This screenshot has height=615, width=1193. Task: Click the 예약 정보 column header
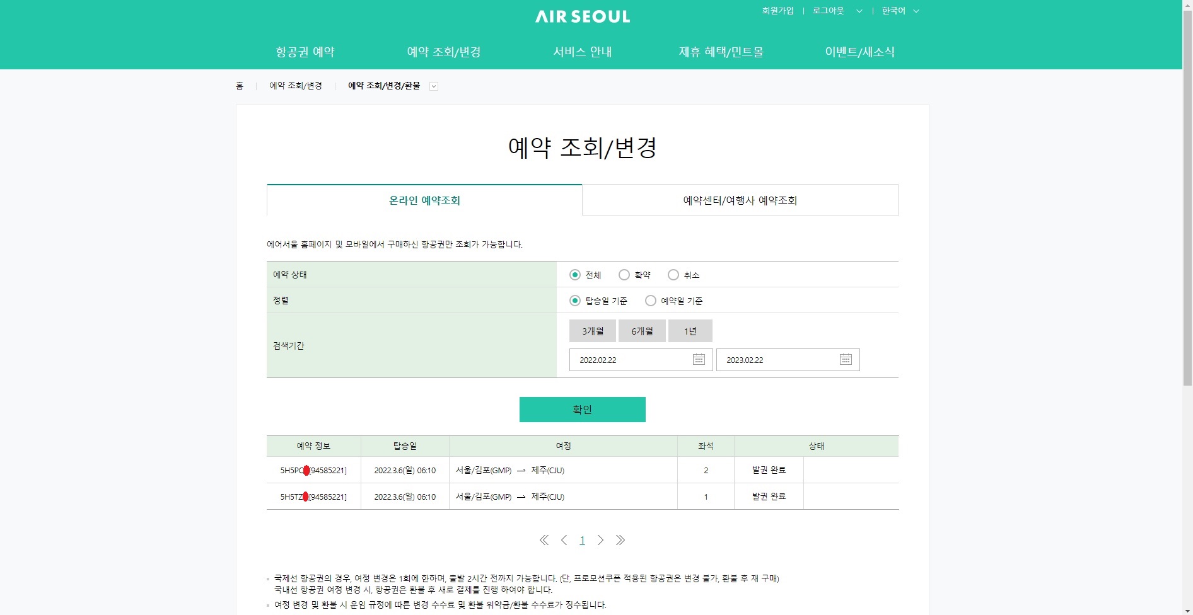pyautogui.click(x=313, y=446)
